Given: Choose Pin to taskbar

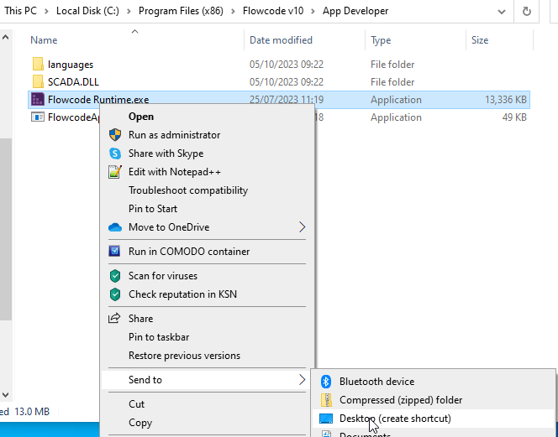Looking at the screenshot, I should click(208, 337).
